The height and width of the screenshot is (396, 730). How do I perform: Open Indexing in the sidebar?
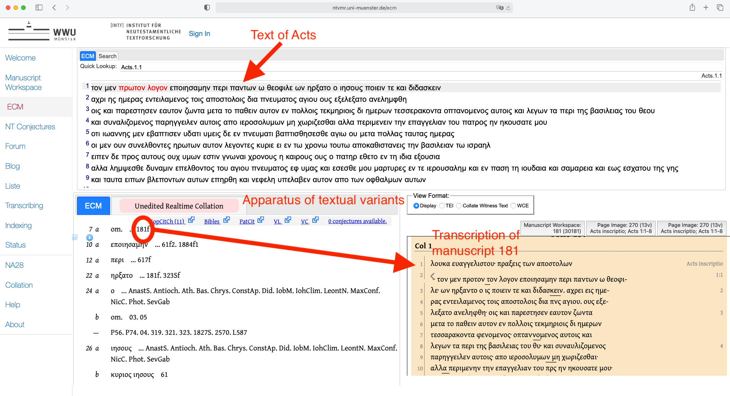click(18, 225)
